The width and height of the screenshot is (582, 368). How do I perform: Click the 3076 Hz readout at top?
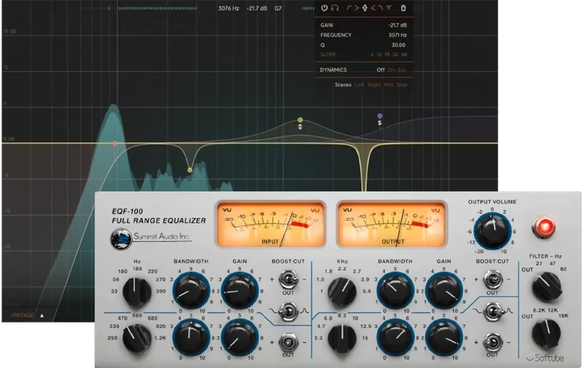click(x=228, y=8)
